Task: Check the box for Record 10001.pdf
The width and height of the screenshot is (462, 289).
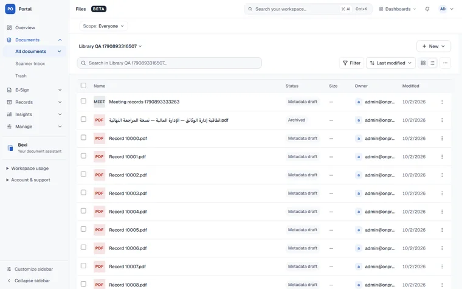Action: click(x=83, y=156)
